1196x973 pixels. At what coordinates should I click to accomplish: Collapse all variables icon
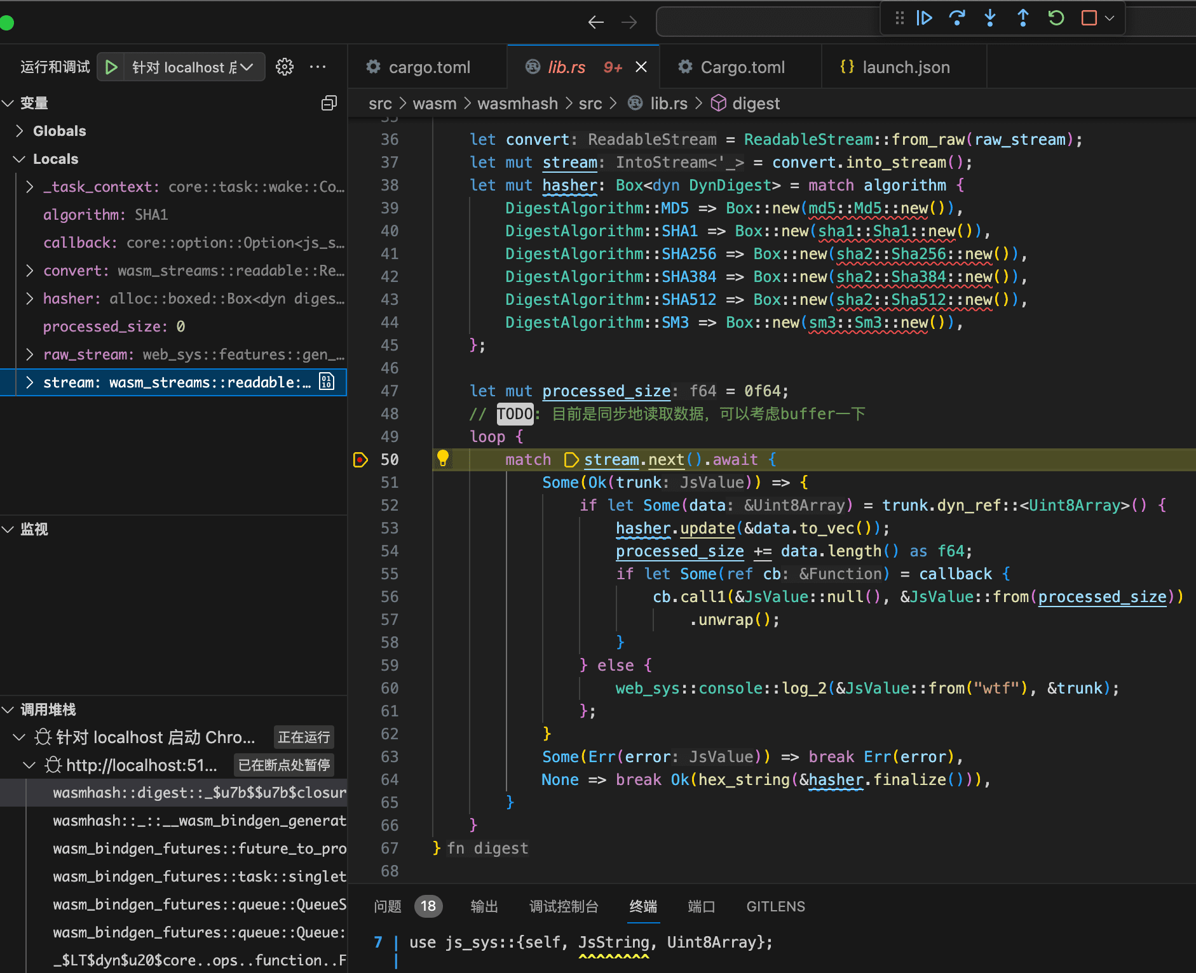[x=329, y=103]
